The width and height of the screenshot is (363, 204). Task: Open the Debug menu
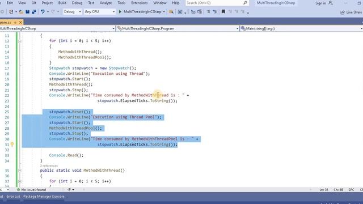tap(77, 3)
